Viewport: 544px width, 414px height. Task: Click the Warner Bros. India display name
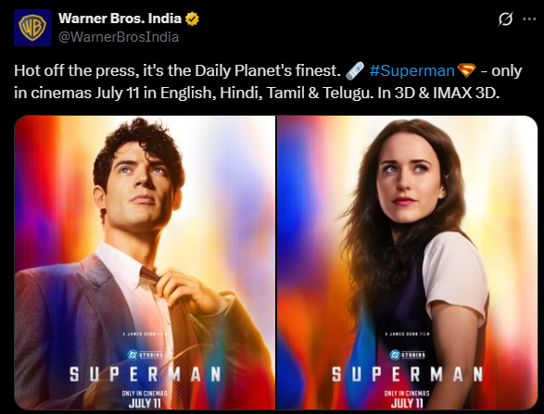pos(120,19)
